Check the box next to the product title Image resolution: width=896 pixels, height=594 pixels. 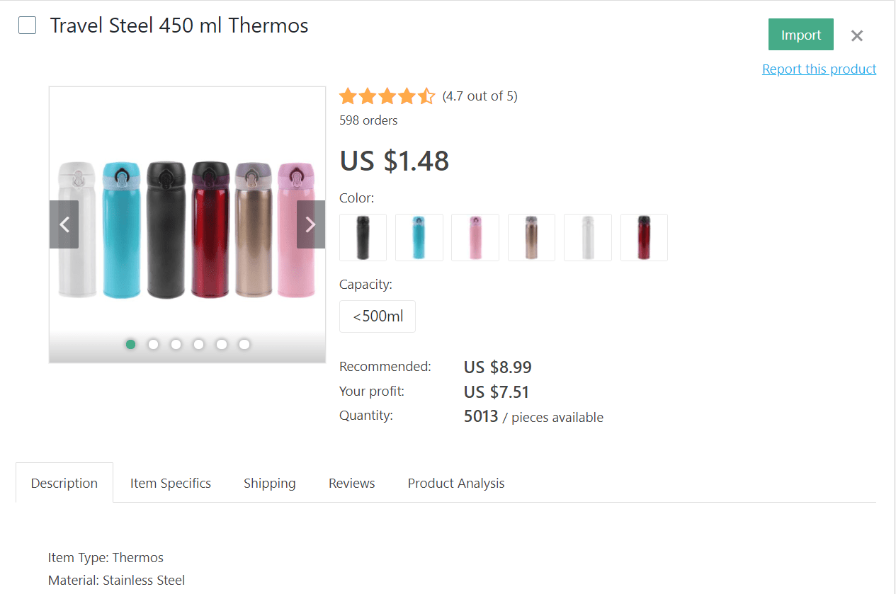26,25
